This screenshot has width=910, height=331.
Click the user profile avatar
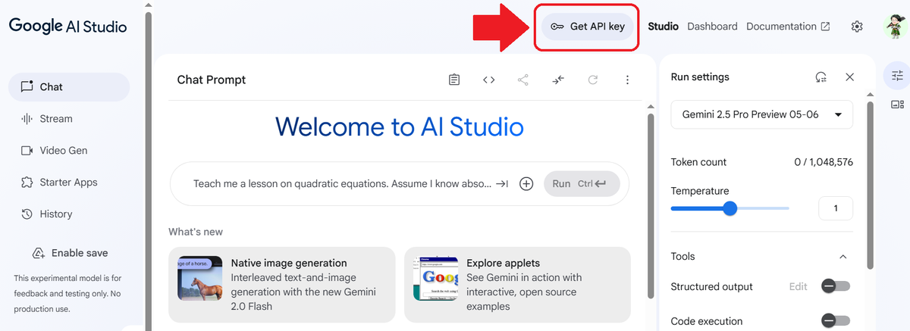[896, 27]
